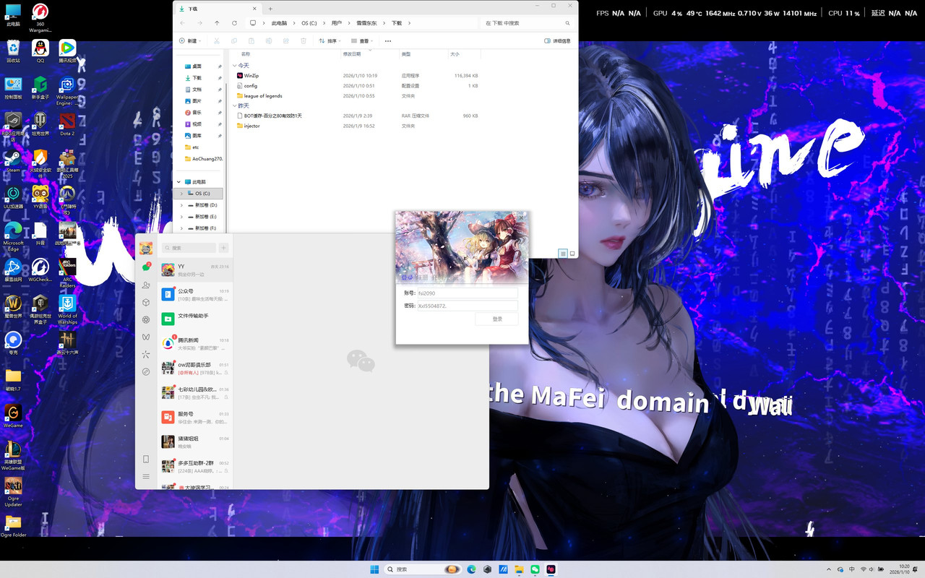Expand 新加卷 (D:) in navigation tree
The height and width of the screenshot is (578, 925).
pyautogui.click(x=181, y=205)
